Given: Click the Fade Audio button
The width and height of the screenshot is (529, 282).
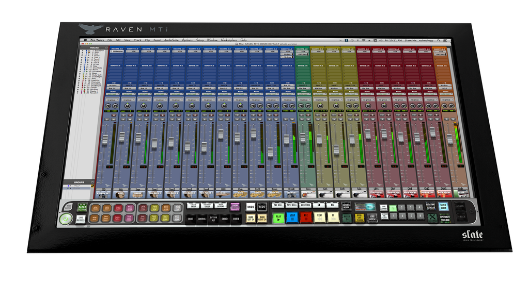Looking at the screenshot, I should (x=118, y=208).
